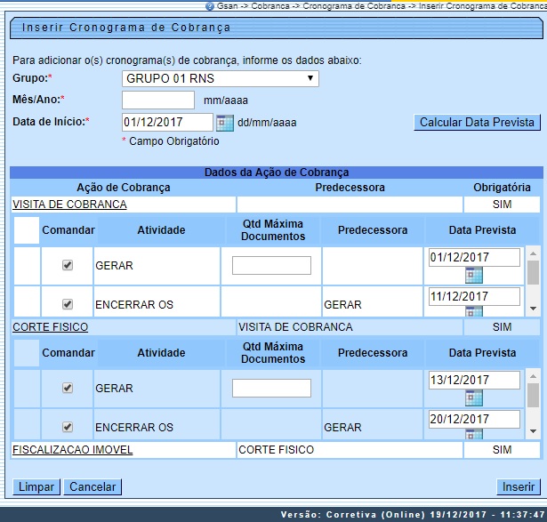Click the VISITA DE COBRANCA link
This screenshot has height=522, width=547.
pos(69,205)
